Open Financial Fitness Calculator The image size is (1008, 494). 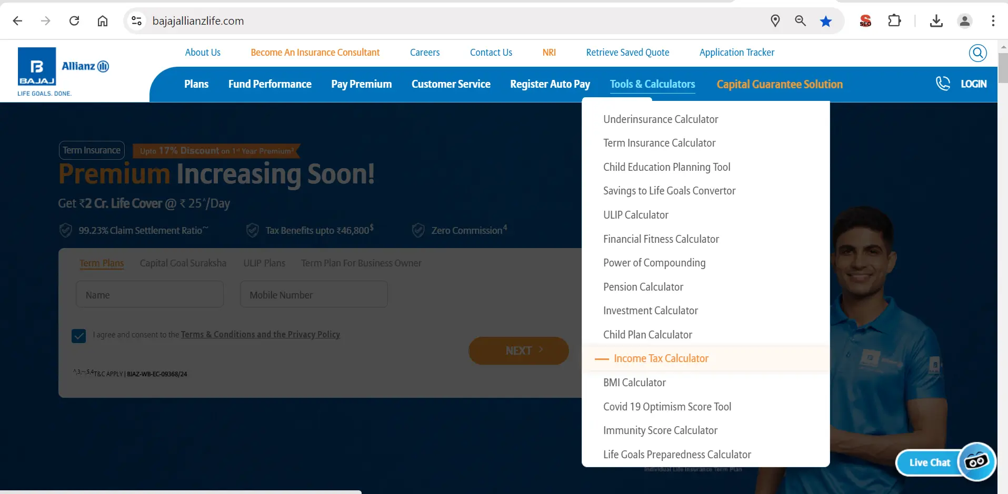661,239
